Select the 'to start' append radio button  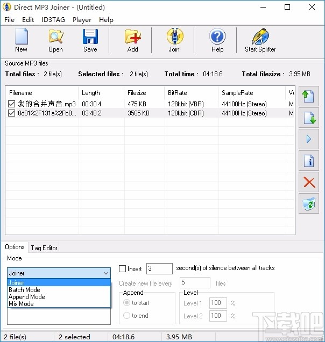tap(126, 303)
